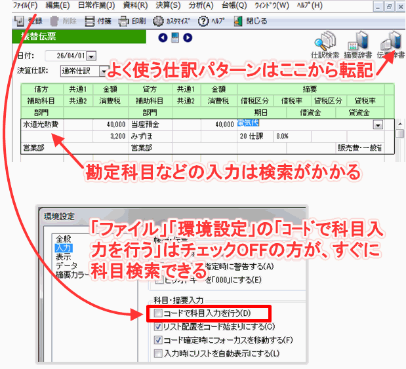This screenshot has height=369, width=406.
Task: Select 表示 in the 環境設定 list
Action: tap(63, 257)
